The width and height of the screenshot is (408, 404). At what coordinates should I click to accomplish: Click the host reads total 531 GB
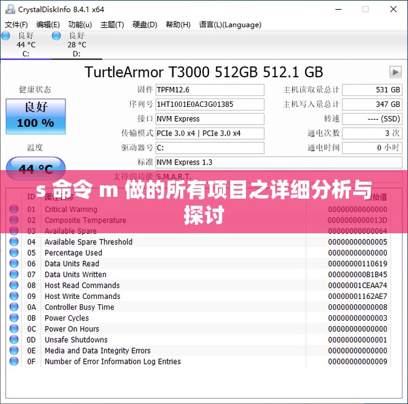[372, 90]
